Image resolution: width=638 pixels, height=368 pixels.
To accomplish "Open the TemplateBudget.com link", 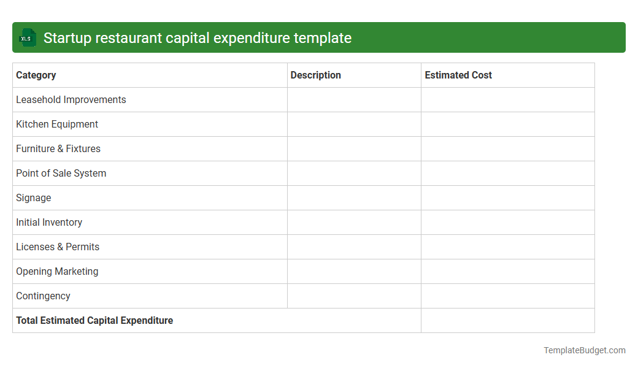I will pos(584,350).
